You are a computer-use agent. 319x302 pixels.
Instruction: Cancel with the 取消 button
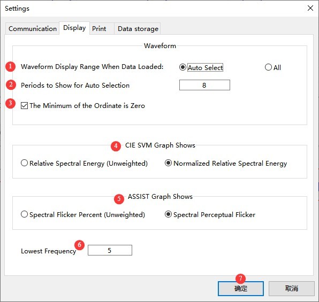[292, 289]
